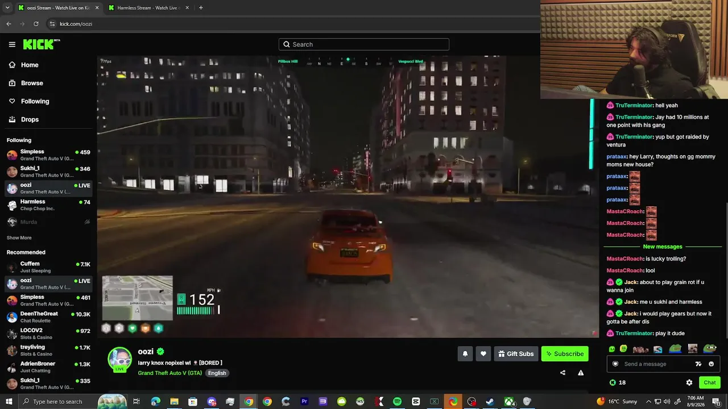
Task: Open the Windows Start menu
Action: 9,402
